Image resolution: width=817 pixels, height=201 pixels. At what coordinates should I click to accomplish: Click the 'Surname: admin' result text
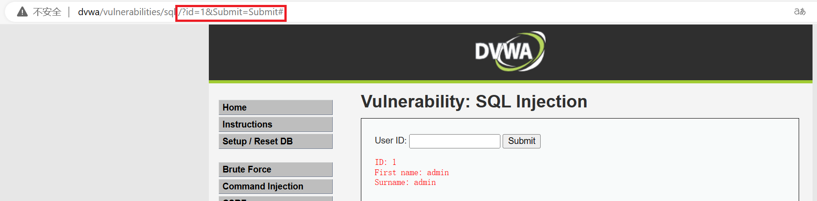tap(405, 182)
